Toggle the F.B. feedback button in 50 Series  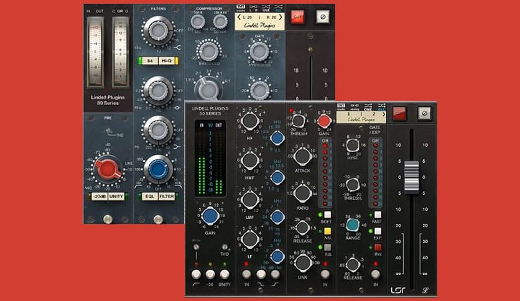[x=327, y=248]
